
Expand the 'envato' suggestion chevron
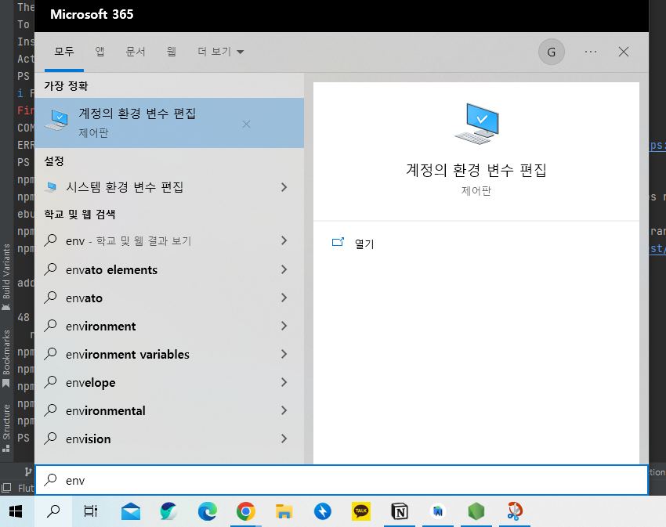point(284,298)
